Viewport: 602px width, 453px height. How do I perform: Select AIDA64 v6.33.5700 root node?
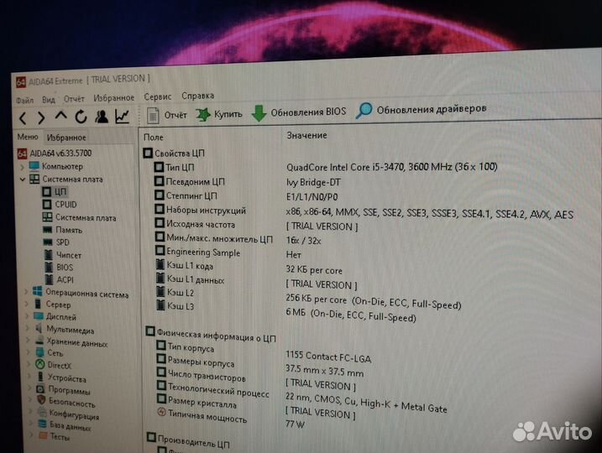click(x=55, y=154)
